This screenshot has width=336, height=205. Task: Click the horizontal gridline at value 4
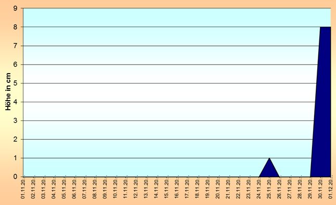click(169, 102)
